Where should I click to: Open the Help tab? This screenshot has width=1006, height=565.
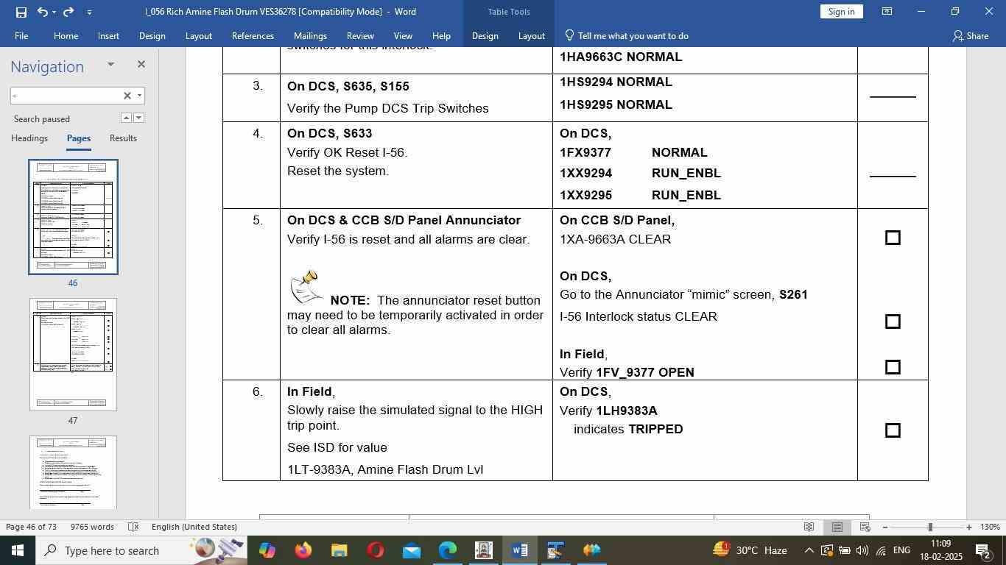pos(441,35)
